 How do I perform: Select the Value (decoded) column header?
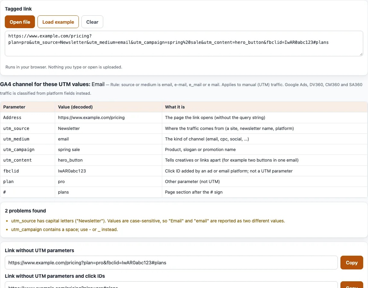coord(108,107)
